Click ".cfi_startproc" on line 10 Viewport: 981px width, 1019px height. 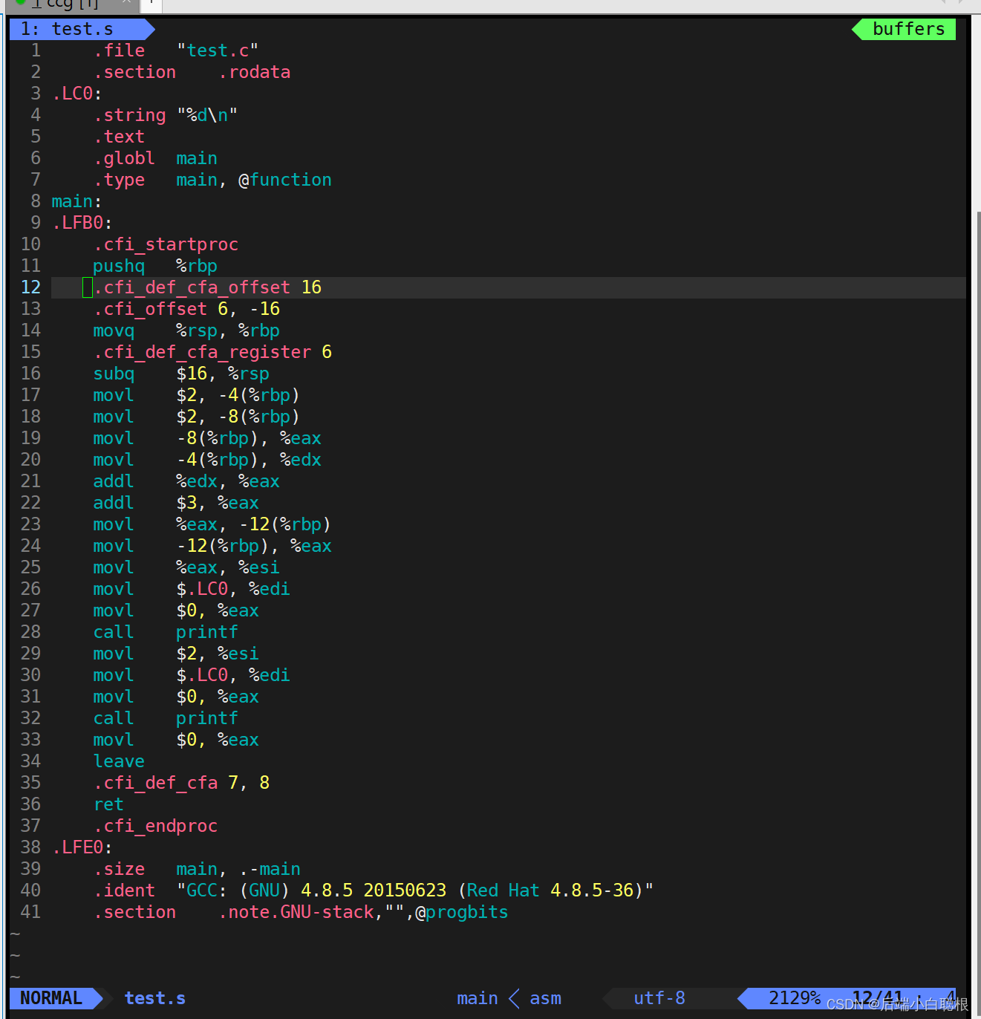(166, 244)
